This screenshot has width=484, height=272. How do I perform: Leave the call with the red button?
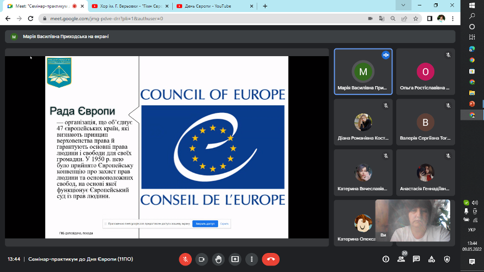pyautogui.click(x=271, y=259)
